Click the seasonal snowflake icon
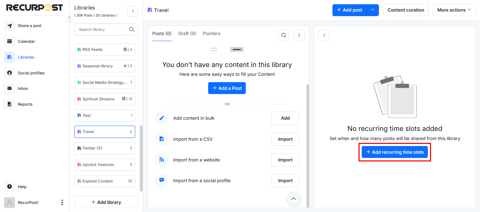This screenshot has height=212, width=480. pyautogui.click(x=125, y=66)
